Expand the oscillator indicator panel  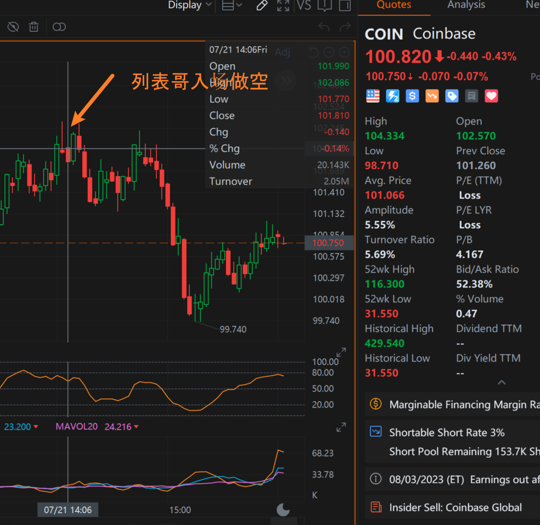pos(341,353)
